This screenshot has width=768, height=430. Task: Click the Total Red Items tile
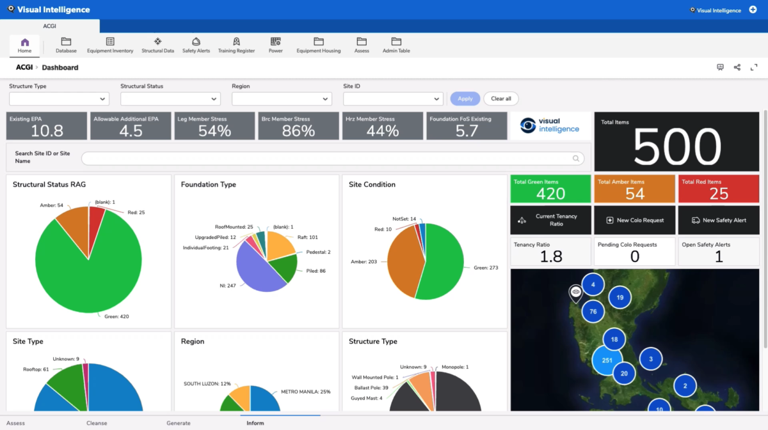(x=718, y=188)
